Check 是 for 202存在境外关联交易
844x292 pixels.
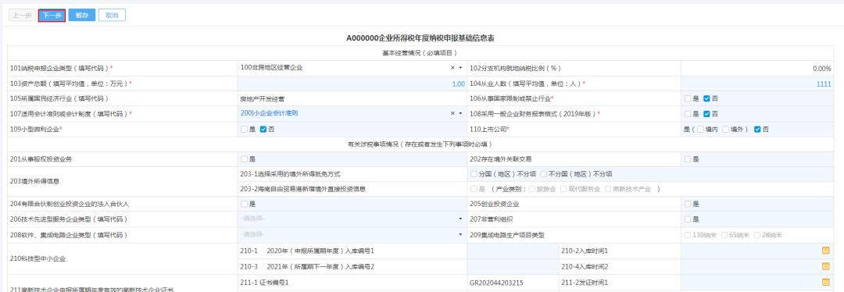688,159
